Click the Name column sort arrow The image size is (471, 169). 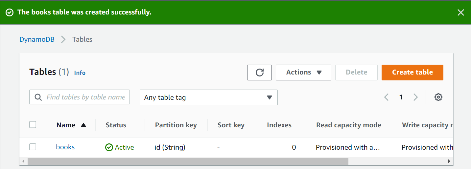[83, 125]
